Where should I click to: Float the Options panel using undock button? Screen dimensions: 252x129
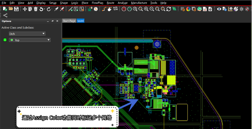tap(52, 21)
